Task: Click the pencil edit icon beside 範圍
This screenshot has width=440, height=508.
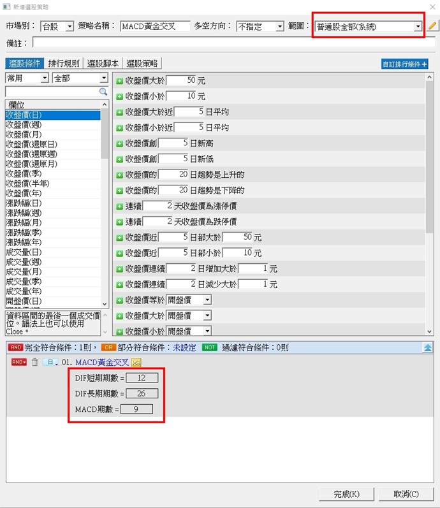Action: [432, 26]
